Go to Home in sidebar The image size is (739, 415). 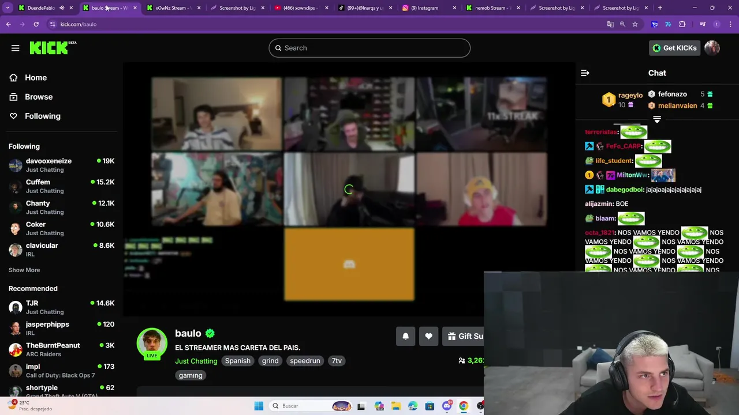point(36,78)
